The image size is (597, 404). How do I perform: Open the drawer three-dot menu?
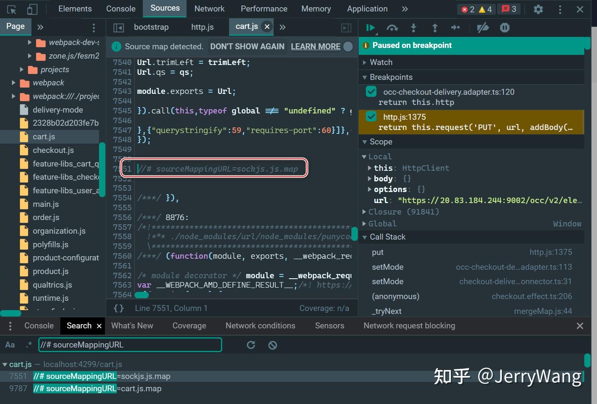coord(10,326)
